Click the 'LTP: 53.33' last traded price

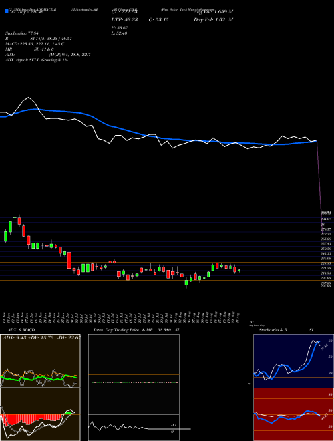pyautogui.click(x=124, y=19)
